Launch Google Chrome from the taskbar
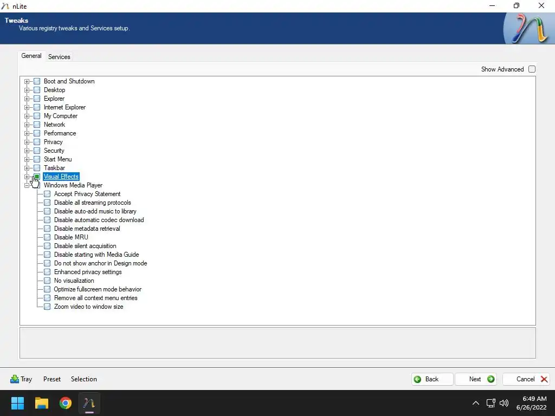This screenshot has height=416, width=555. [x=66, y=403]
